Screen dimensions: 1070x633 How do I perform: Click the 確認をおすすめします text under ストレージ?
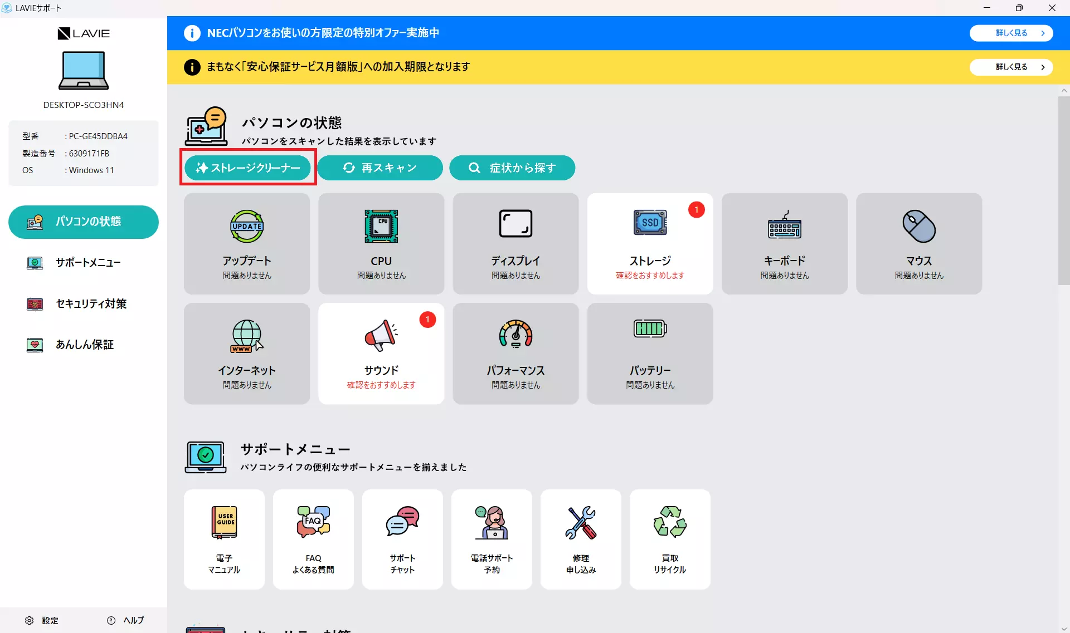[650, 276]
